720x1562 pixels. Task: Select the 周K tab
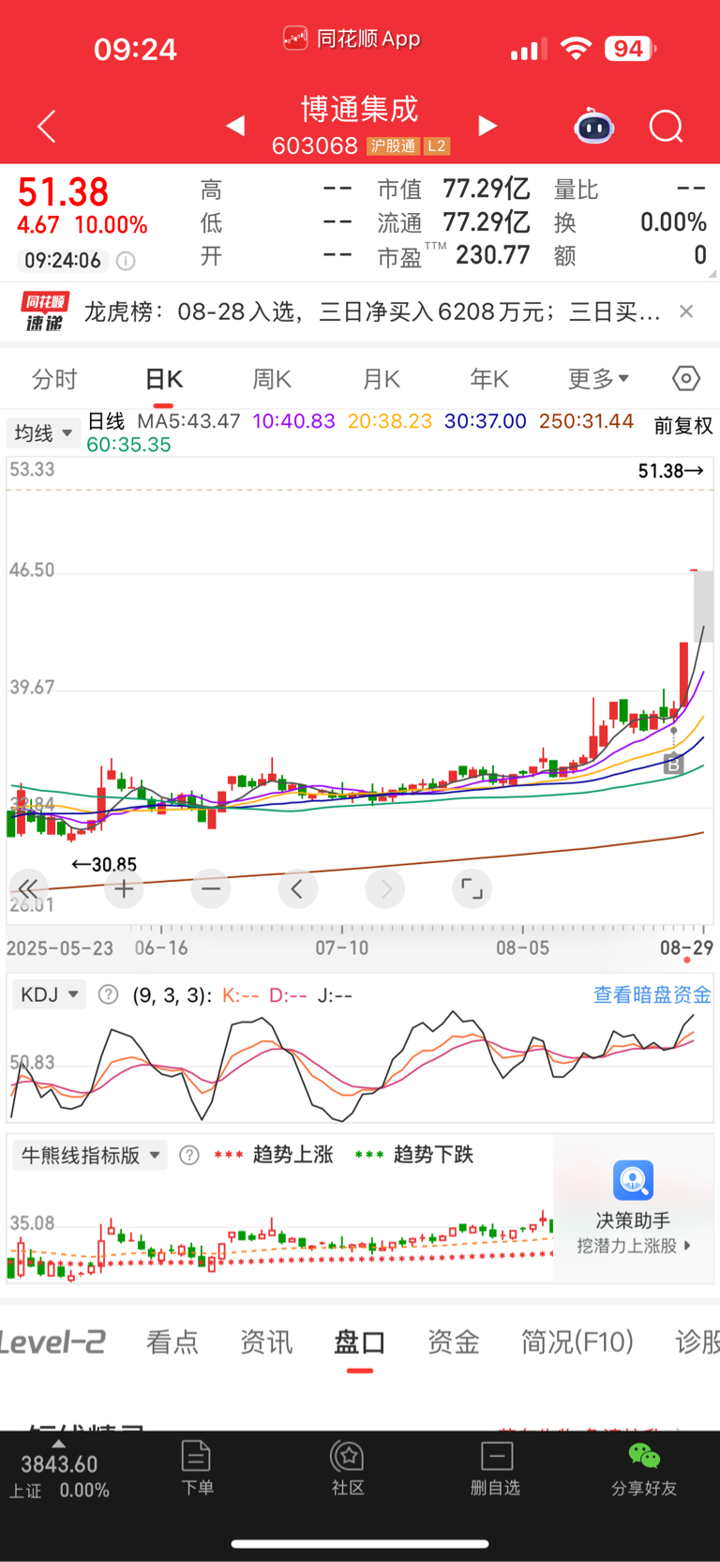(x=272, y=379)
